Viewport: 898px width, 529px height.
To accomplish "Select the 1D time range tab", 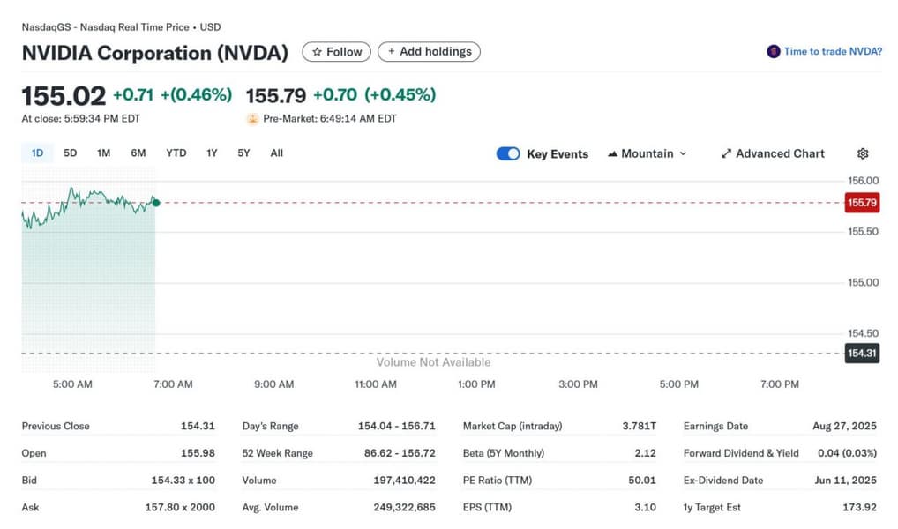I will (x=37, y=153).
